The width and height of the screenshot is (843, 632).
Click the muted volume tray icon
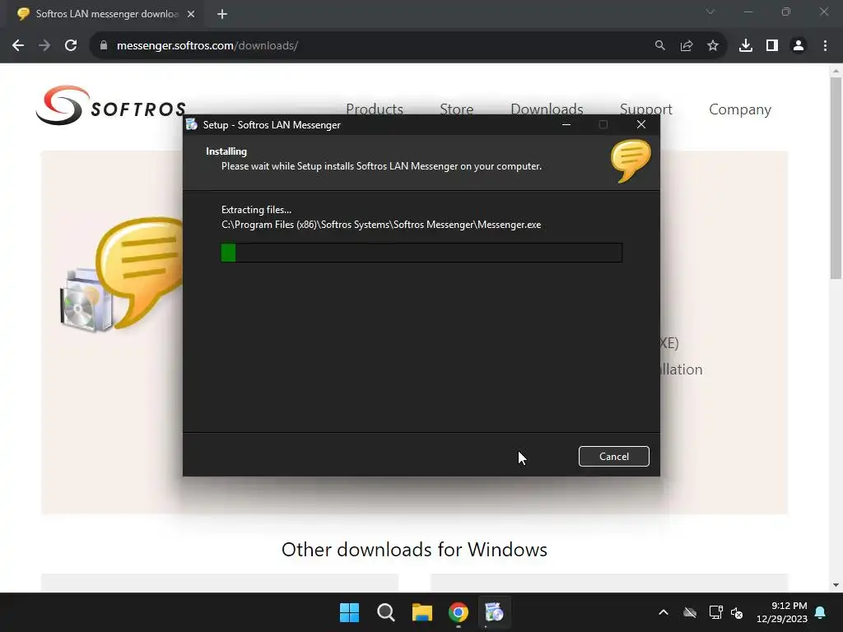[x=737, y=612]
